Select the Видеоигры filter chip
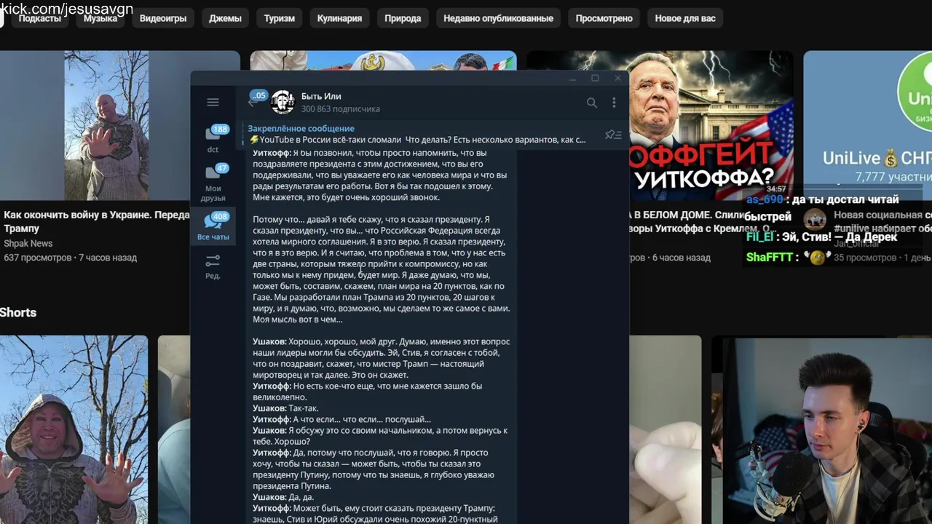 tap(163, 18)
